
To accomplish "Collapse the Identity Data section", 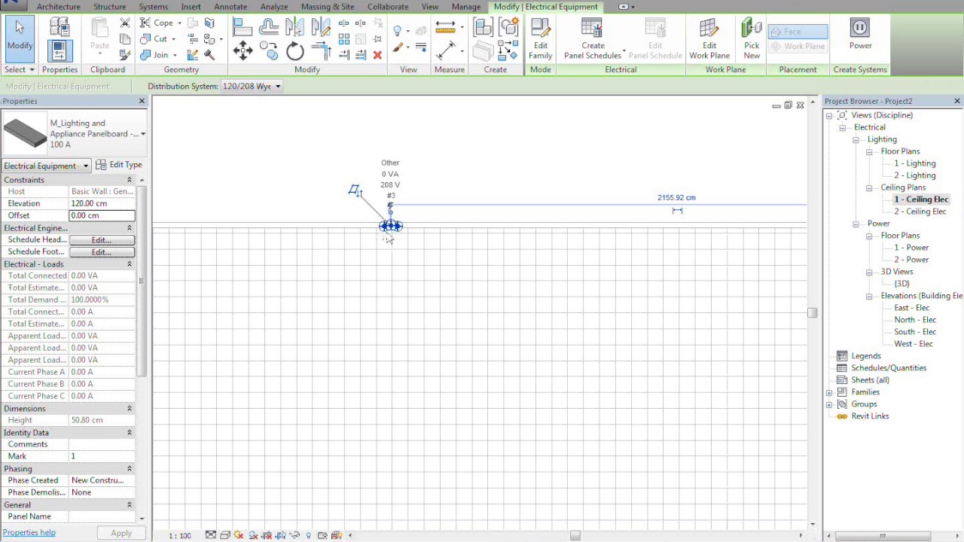I will point(129,433).
